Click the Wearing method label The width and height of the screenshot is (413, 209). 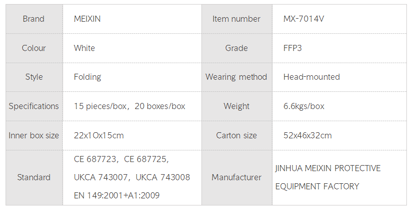click(x=236, y=77)
